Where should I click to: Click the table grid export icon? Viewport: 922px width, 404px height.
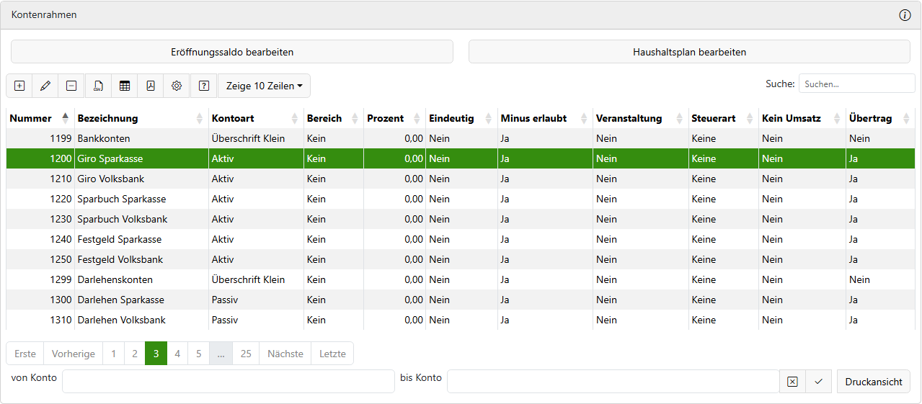[x=125, y=86]
